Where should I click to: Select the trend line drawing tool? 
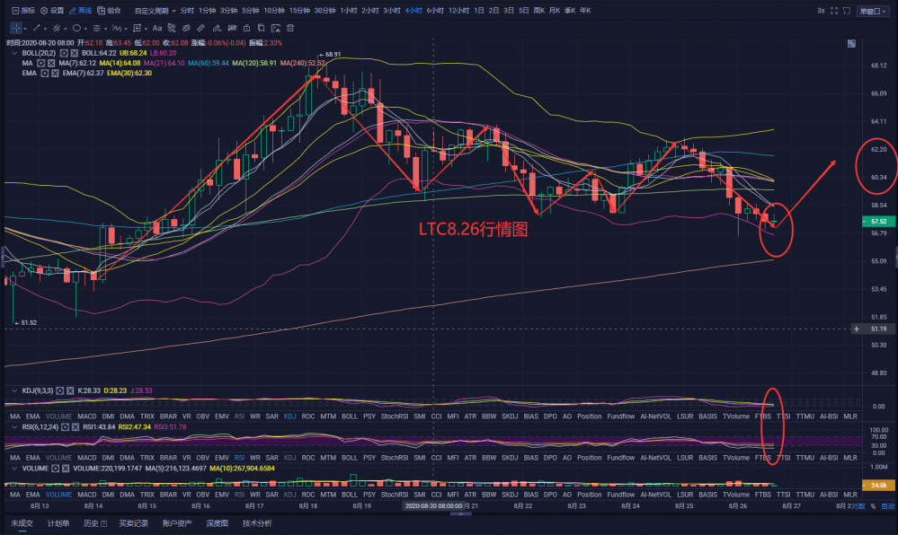coord(36,28)
